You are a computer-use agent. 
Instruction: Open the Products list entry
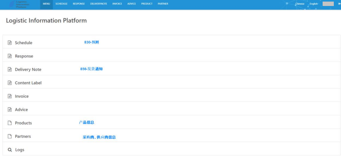click(171, 122)
